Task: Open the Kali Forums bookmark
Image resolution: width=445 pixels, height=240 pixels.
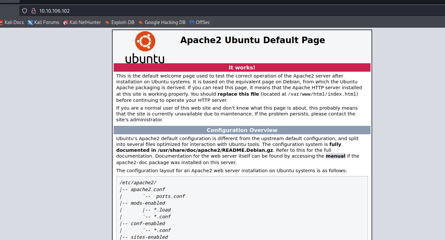Action: coord(44,22)
